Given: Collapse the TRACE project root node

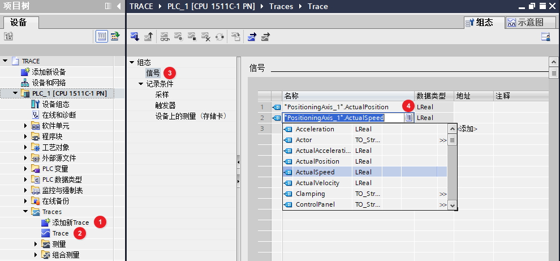Looking at the screenshot, I should tap(5, 61).
